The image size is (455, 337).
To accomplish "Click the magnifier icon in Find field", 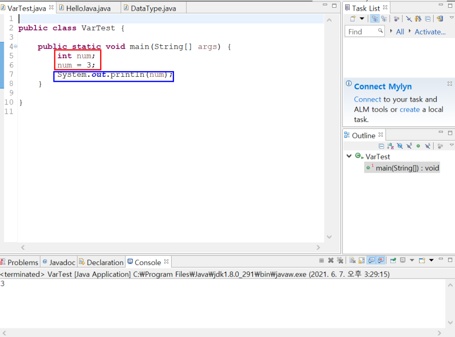I will [380, 31].
